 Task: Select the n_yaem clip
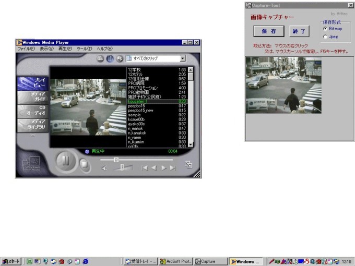[157, 138]
